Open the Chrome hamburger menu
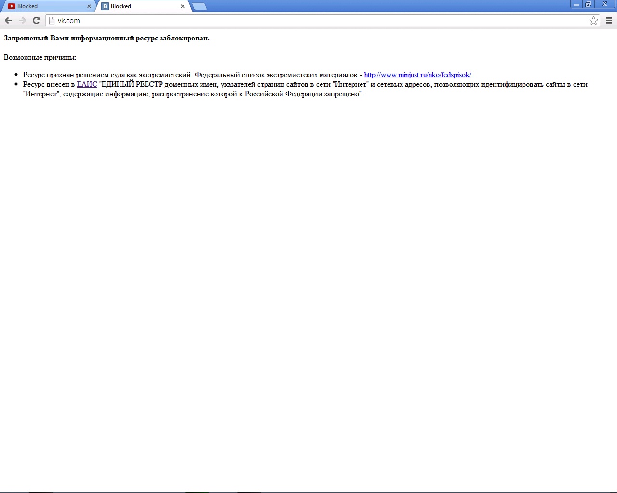617x493 pixels. pos(609,20)
